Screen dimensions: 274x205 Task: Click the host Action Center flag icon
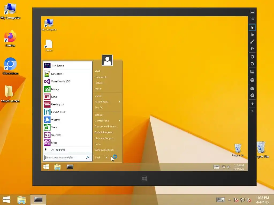(236, 200)
